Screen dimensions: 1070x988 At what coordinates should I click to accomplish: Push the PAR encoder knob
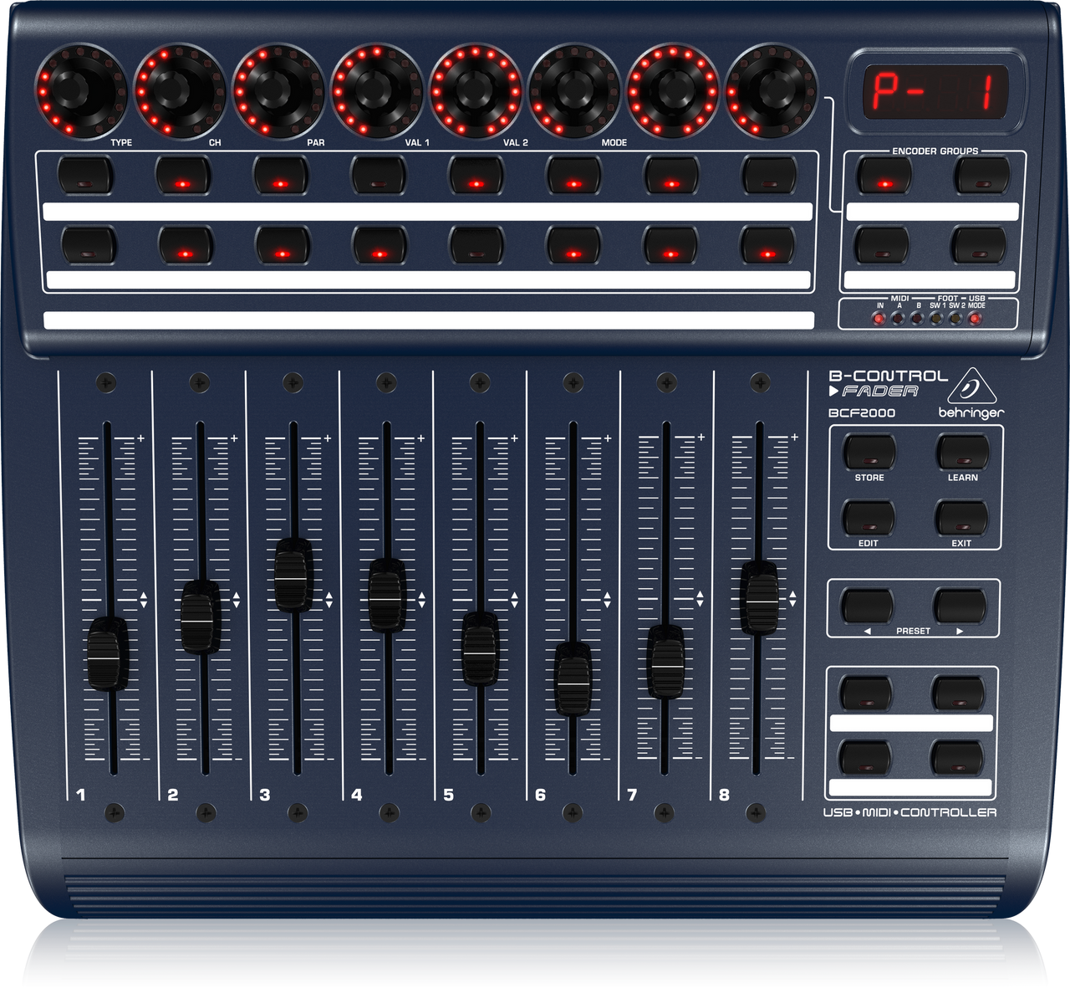point(278,89)
